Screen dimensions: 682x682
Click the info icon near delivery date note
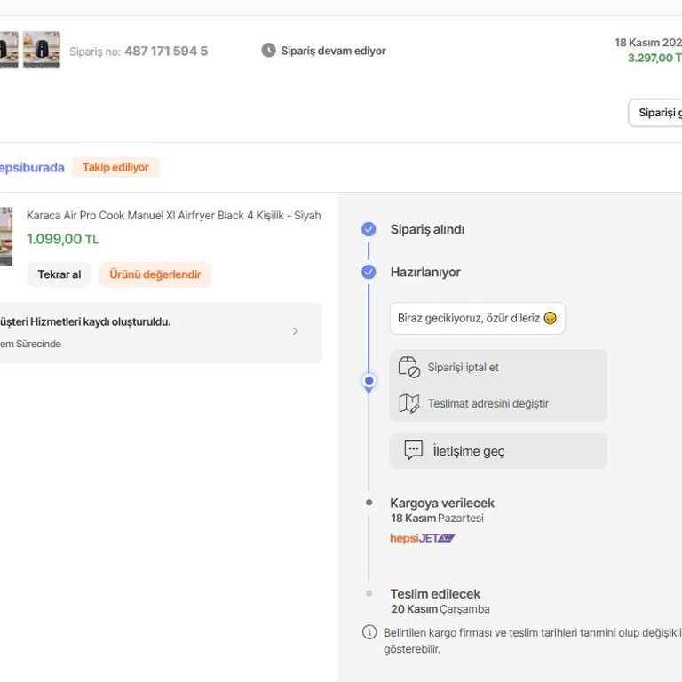pos(369,632)
